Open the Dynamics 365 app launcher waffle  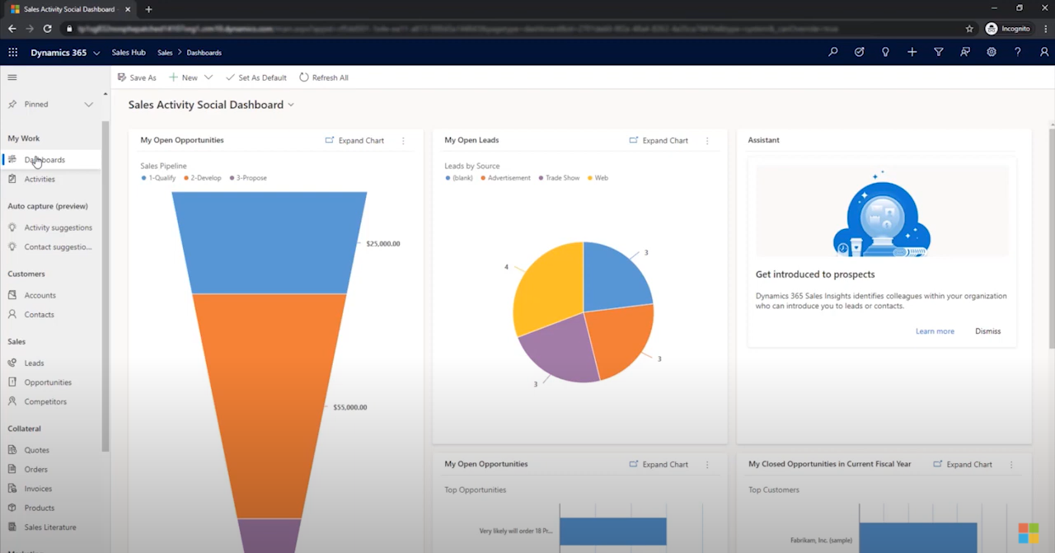tap(12, 52)
